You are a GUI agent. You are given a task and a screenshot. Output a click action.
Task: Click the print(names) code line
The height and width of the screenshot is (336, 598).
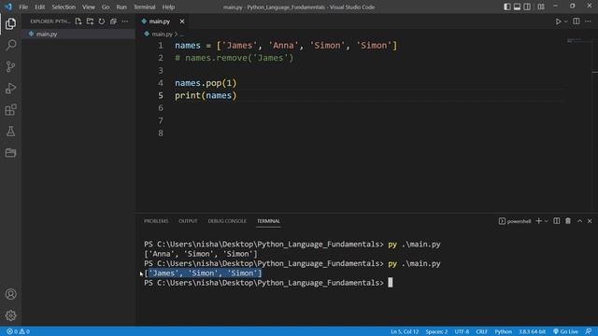[x=206, y=95]
